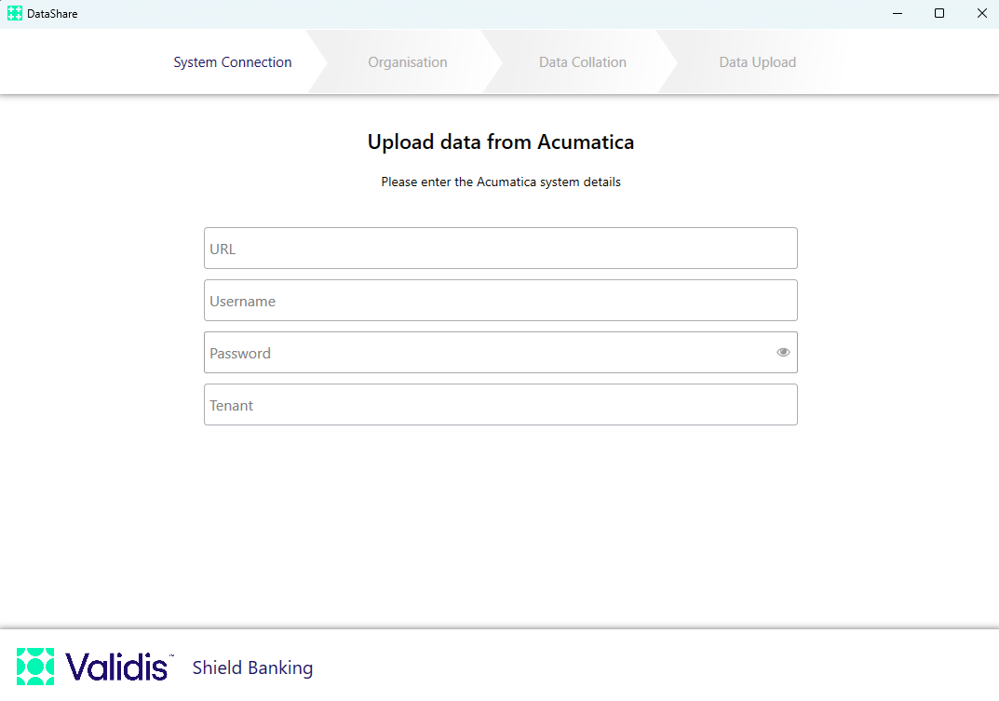The width and height of the screenshot is (999, 701).
Task: Select the Password entry field
Action: click(x=500, y=353)
